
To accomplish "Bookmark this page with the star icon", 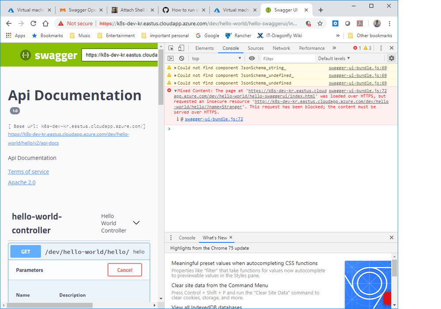I will pyautogui.click(x=320, y=23).
